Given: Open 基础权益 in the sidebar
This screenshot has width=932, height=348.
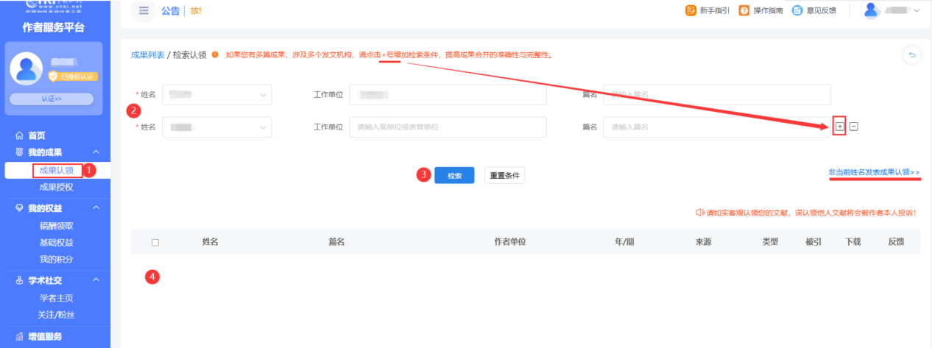Looking at the screenshot, I should pos(56,242).
